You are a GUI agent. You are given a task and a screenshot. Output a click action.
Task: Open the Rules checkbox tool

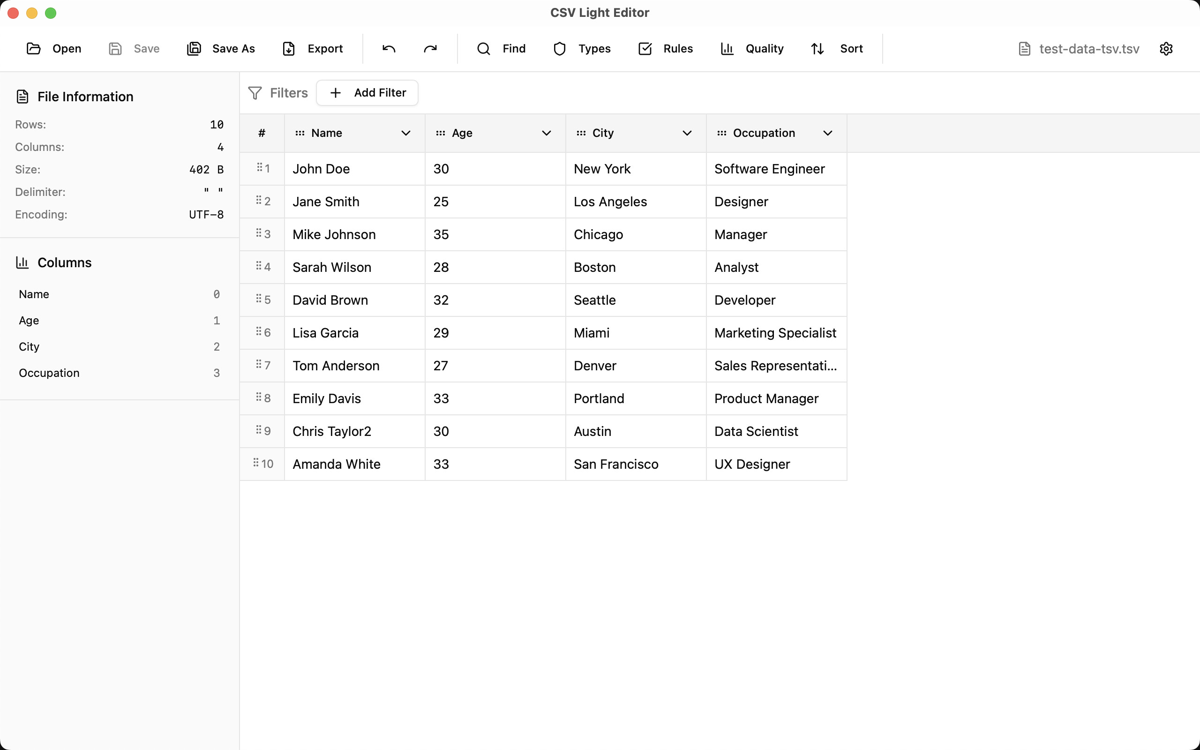tap(645, 49)
